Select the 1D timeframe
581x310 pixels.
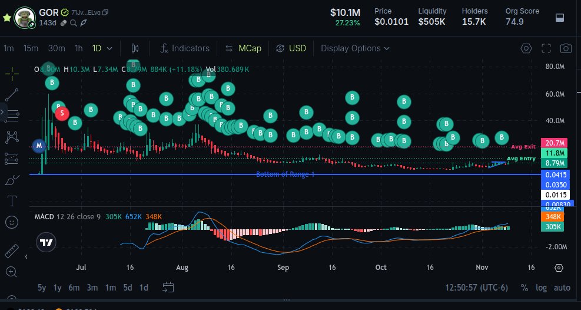pos(97,48)
